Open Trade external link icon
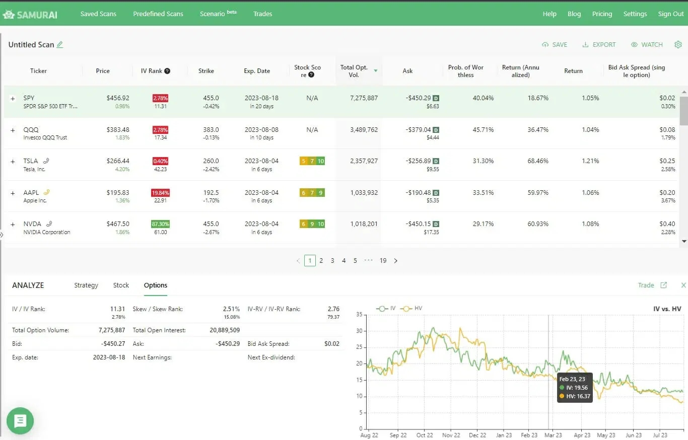Viewport: 688px width, 440px height. 664,285
